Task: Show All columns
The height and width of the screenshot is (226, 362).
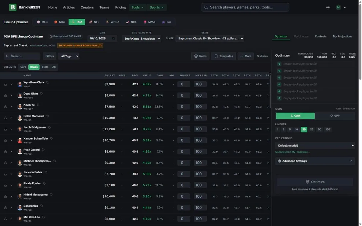Action: [x=54, y=67]
